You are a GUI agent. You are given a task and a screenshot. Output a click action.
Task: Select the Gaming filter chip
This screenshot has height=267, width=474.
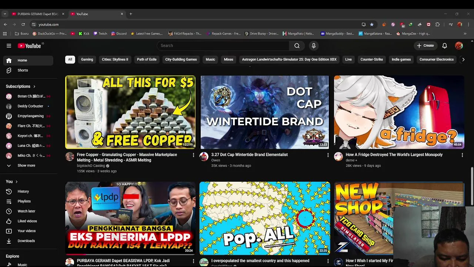click(x=87, y=59)
